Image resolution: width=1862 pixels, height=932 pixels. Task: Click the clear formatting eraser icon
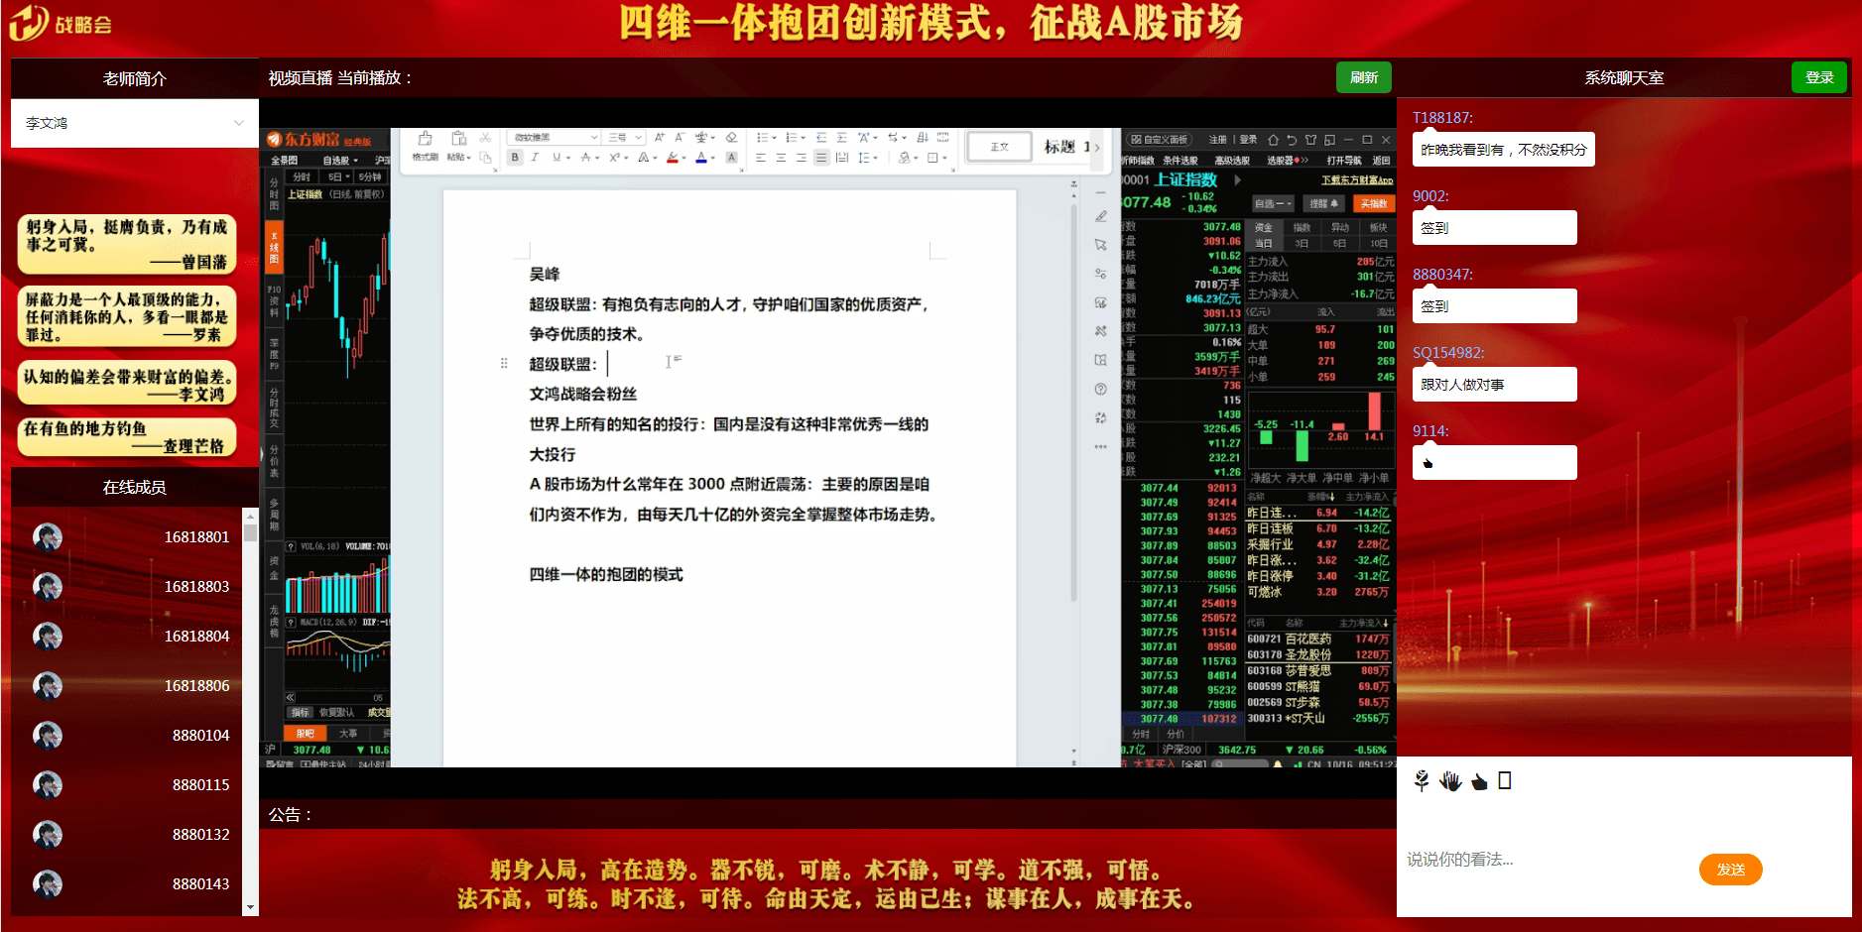[x=732, y=137]
